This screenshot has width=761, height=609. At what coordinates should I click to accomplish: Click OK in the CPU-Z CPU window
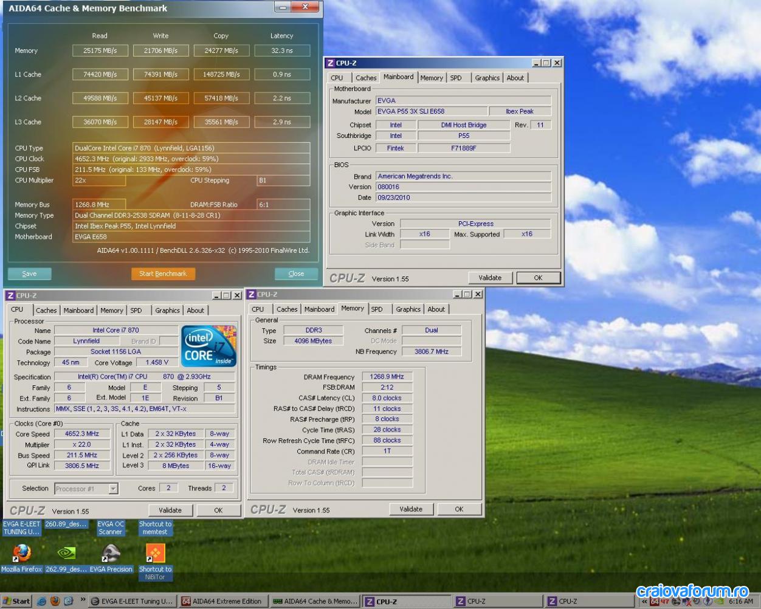[x=218, y=510]
